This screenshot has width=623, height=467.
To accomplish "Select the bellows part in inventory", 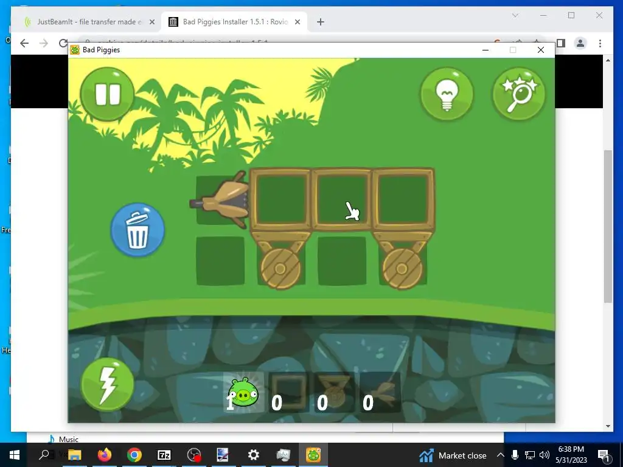I will tap(380, 392).
